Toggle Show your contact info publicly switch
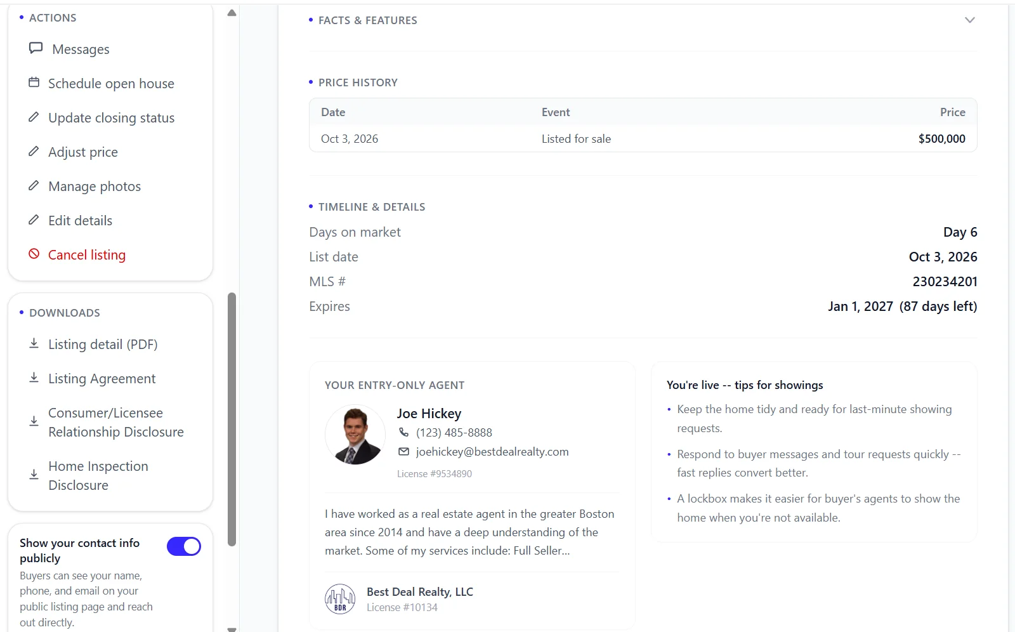Image resolution: width=1015 pixels, height=632 pixels. pyautogui.click(x=184, y=546)
